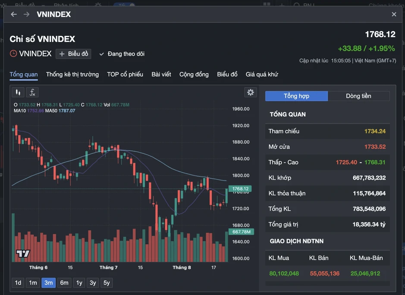Image resolution: width=405 pixels, height=295 pixels.
Task: Set chart range to 1d
Action: pyautogui.click(x=18, y=283)
